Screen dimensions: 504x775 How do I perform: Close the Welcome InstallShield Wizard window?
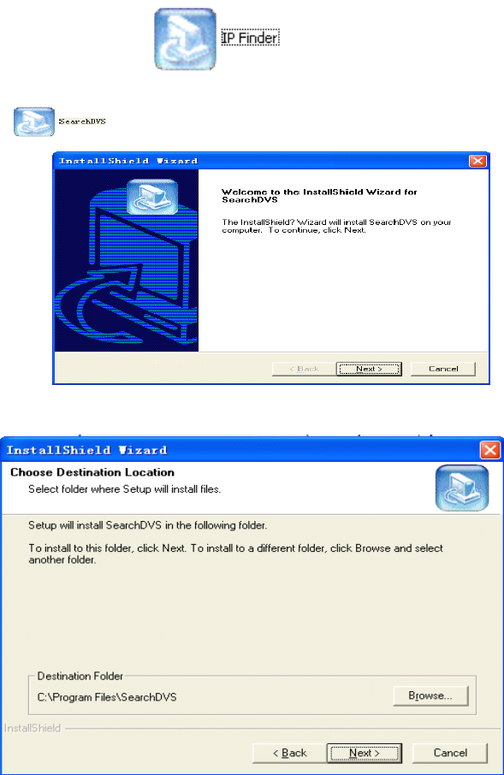coord(477,161)
